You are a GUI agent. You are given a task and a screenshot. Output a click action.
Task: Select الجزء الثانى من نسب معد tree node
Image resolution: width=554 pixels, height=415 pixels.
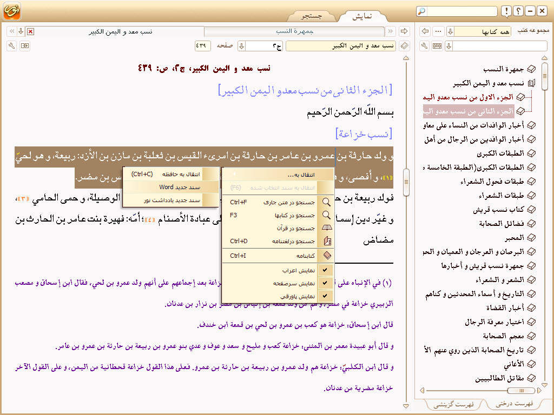[x=469, y=111]
